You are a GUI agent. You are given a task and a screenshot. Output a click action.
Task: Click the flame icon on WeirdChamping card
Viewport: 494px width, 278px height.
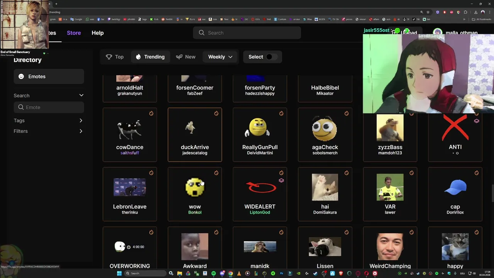coord(411,232)
